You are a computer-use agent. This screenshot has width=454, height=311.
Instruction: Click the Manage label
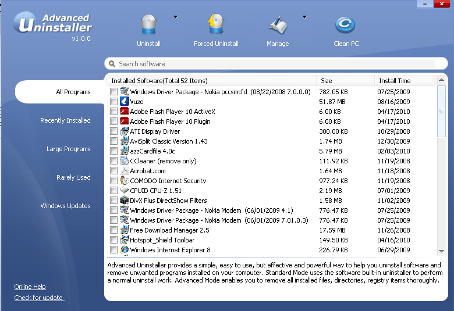(278, 44)
